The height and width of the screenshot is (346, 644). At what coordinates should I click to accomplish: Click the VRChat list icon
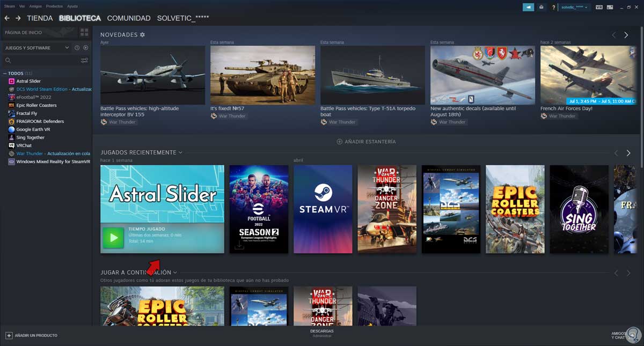[x=12, y=145]
